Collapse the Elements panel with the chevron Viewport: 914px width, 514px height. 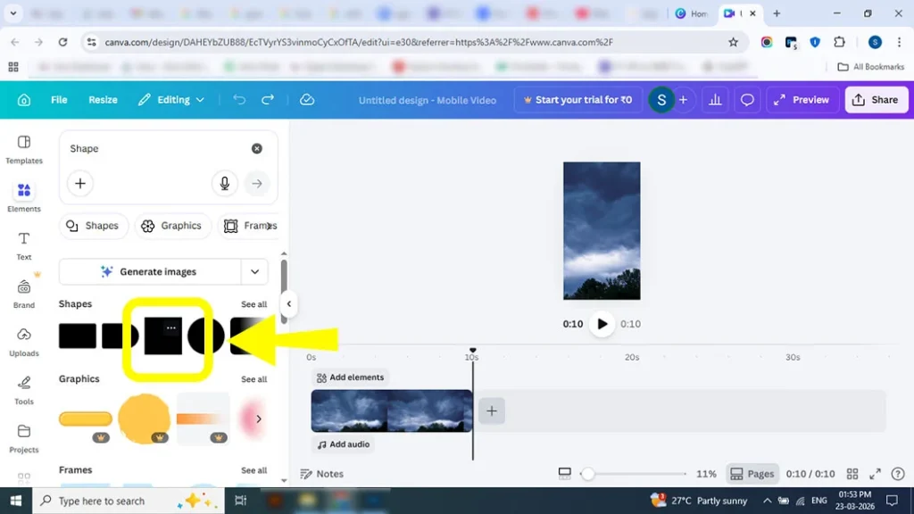(288, 303)
